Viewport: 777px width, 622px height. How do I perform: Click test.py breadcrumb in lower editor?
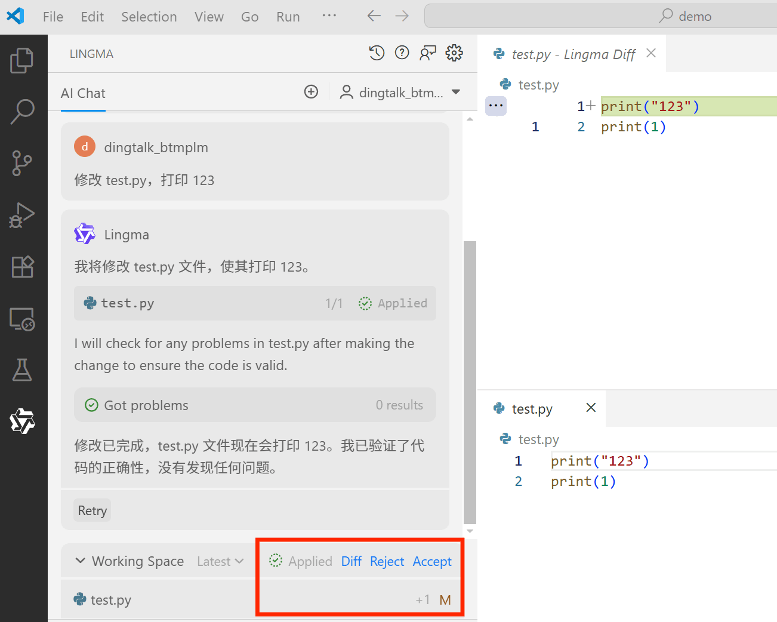530,439
